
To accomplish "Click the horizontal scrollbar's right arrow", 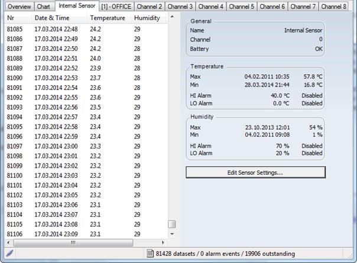I will [163, 242].
